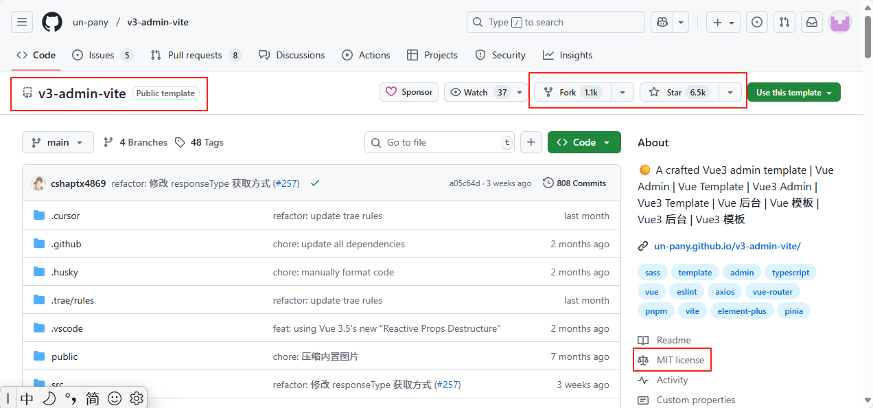Open the Copilot dropdown arrow
This screenshot has height=408, width=873.
(x=681, y=22)
